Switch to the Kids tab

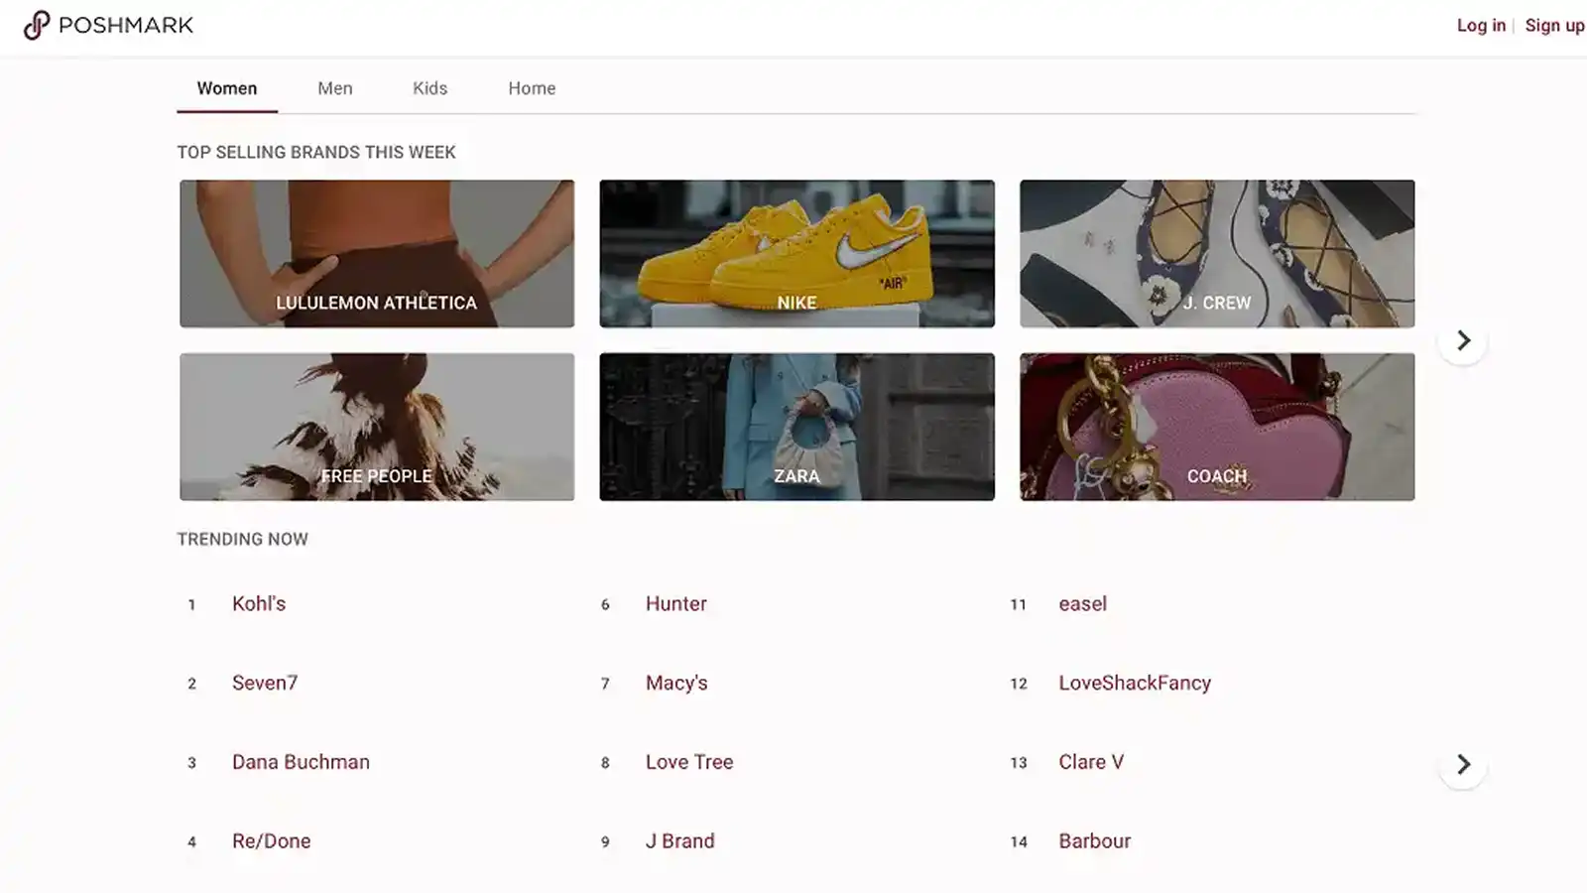tap(429, 88)
